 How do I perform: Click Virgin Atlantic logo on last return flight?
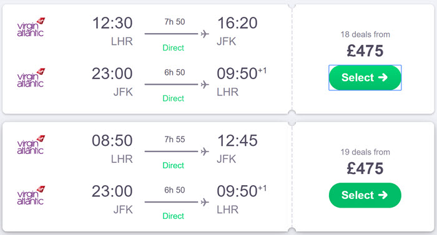point(31,196)
